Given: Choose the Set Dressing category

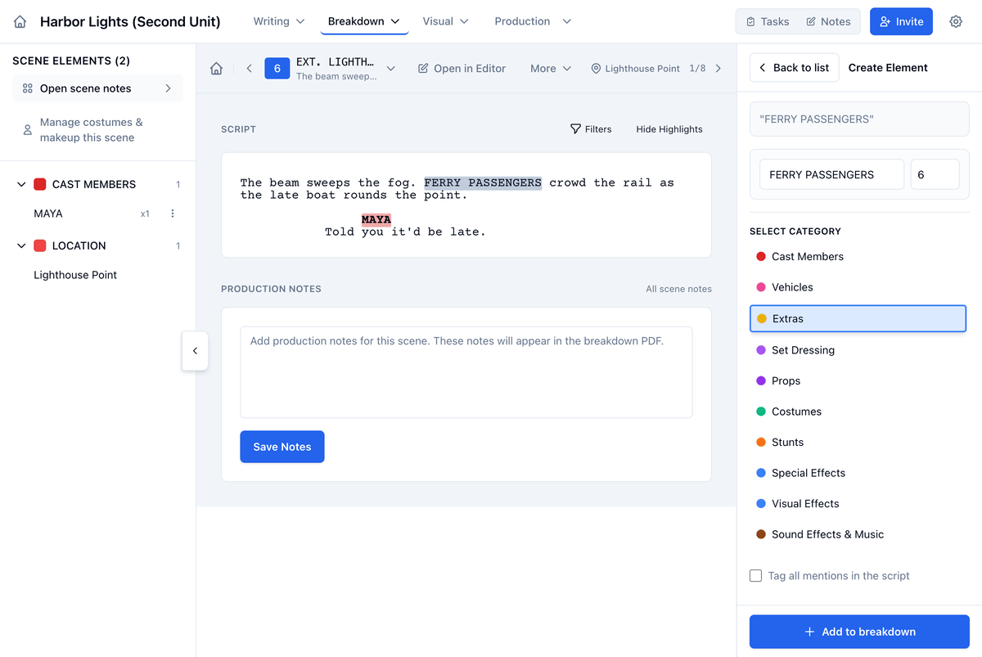Looking at the screenshot, I should 859,350.
